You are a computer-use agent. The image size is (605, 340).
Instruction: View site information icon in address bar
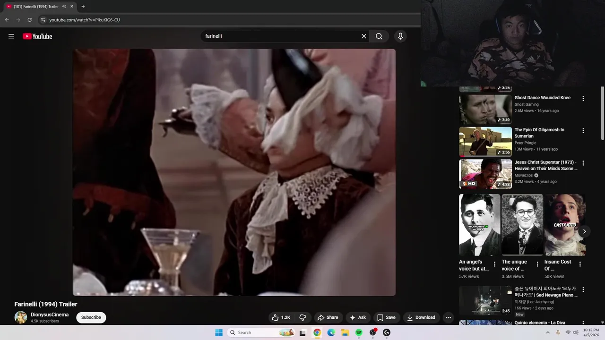point(43,20)
